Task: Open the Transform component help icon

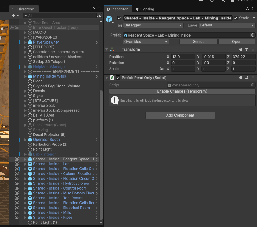Action: pyautogui.click(x=241, y=49)
